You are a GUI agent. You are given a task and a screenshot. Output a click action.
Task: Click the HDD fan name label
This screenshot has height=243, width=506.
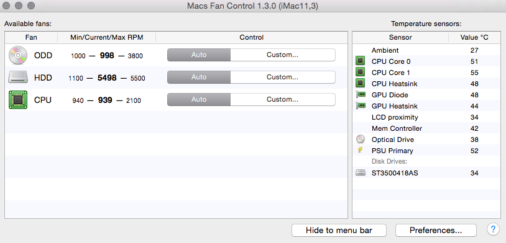click(43, 78)
